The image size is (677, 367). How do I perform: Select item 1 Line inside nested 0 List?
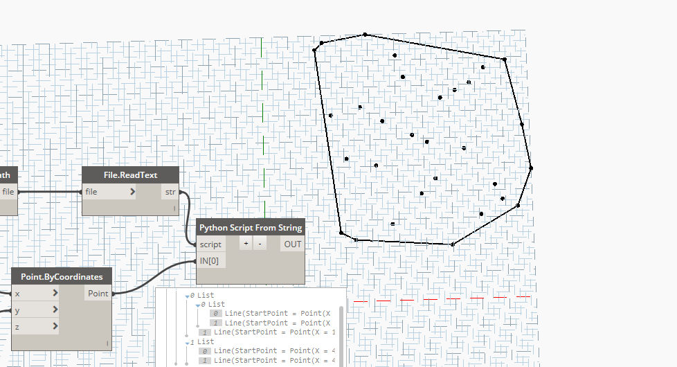(x=270, y=323)
